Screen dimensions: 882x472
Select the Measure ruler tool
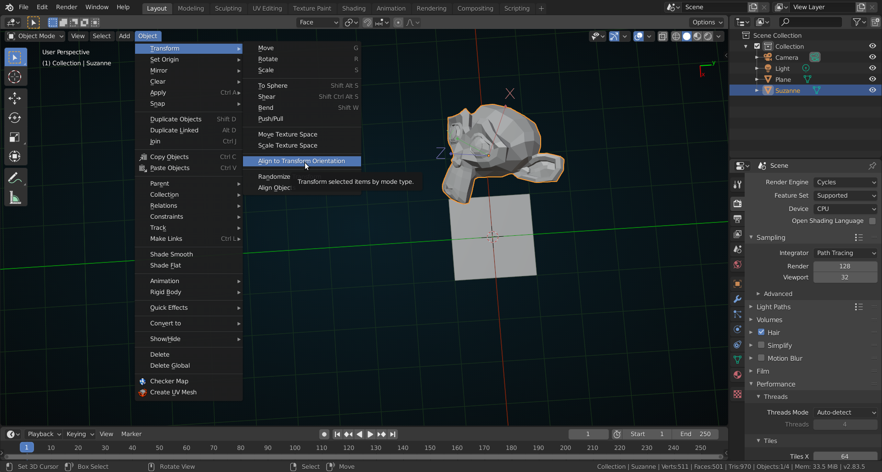point(15,198)
